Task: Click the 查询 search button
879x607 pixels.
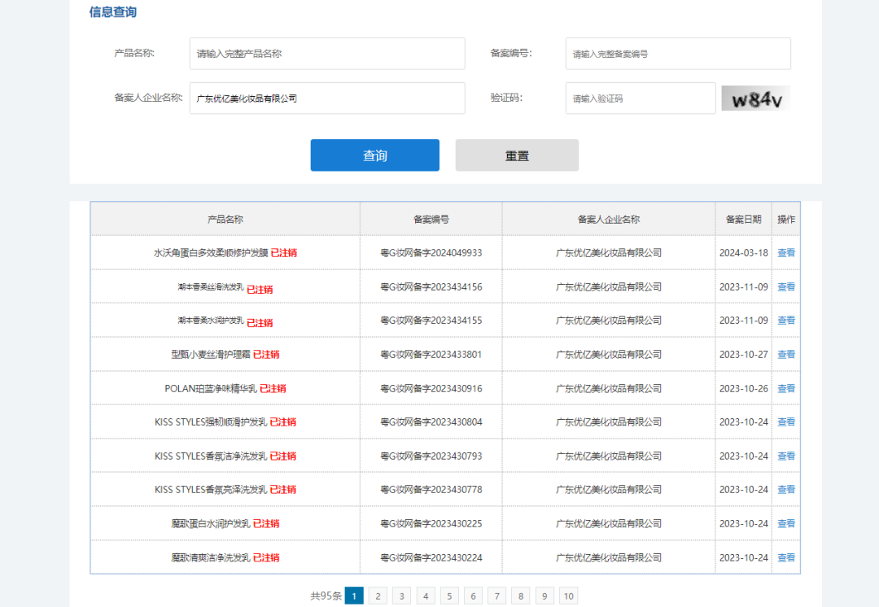Action: click(374, 155)
